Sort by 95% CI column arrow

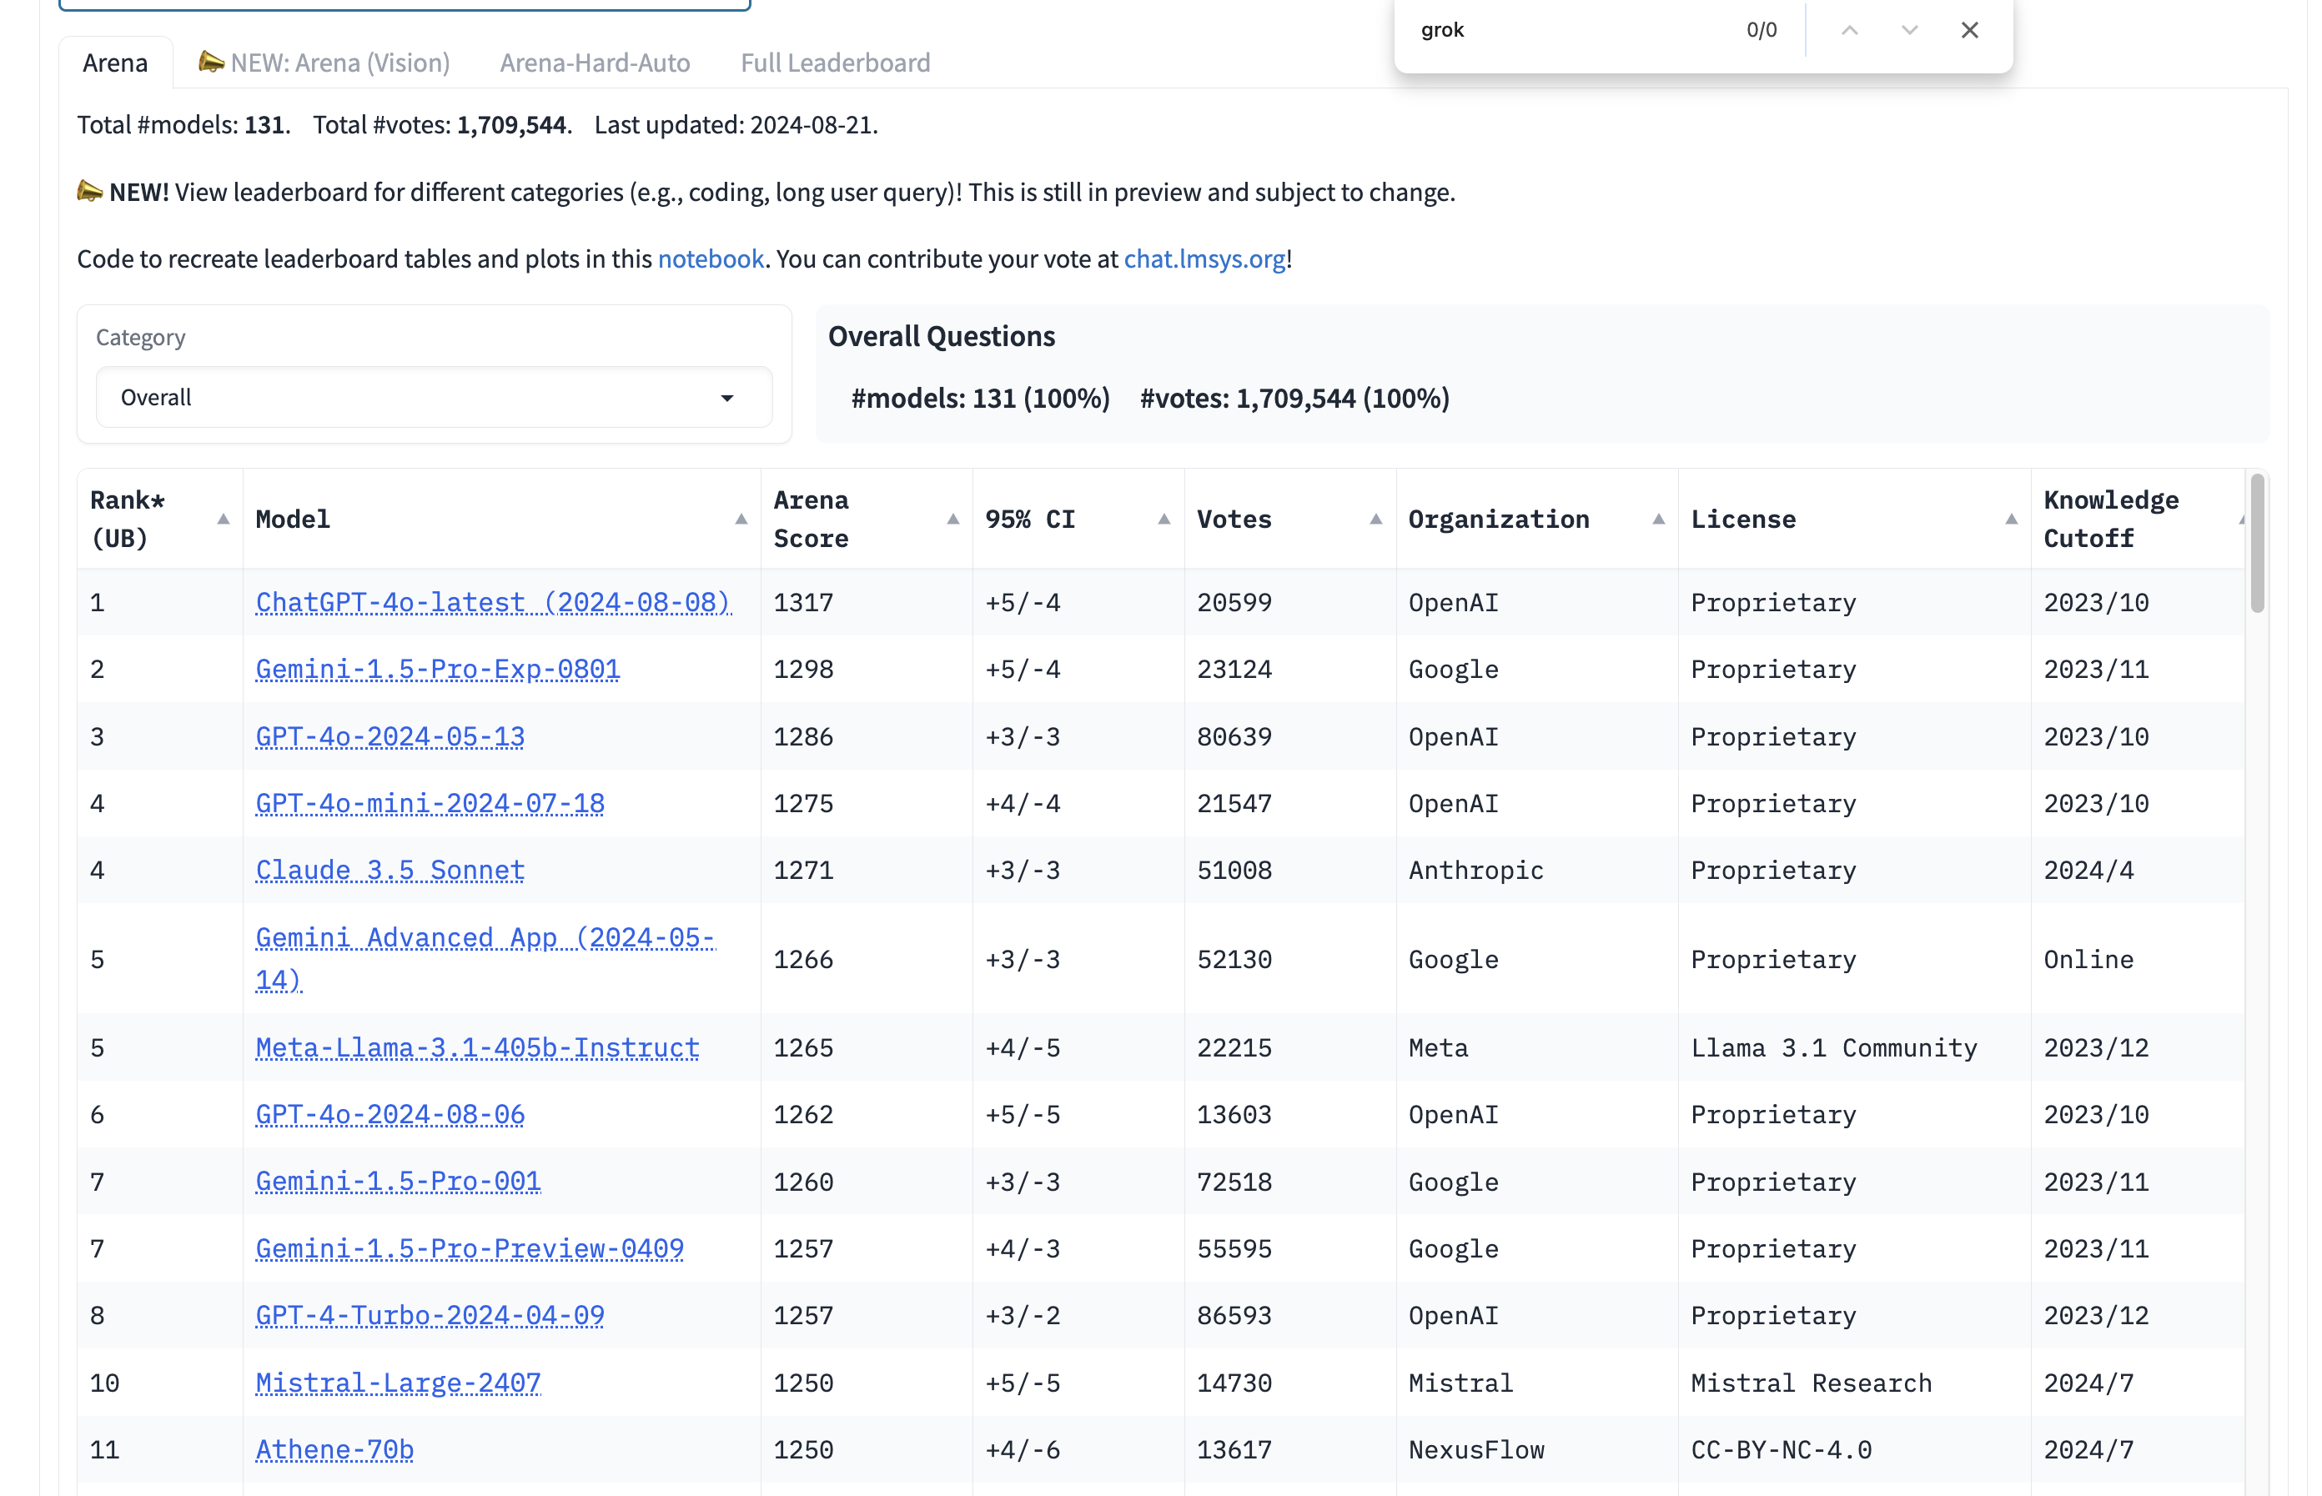click(x=1164, y=519)
